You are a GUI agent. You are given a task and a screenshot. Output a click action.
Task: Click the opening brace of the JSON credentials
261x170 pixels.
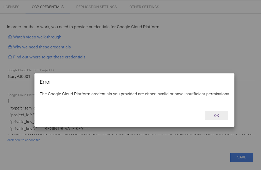coord(8,101)
